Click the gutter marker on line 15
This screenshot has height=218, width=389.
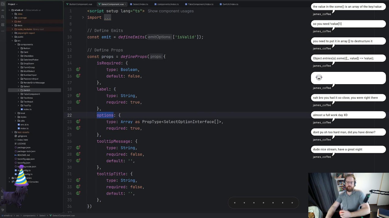coord(78,70)
